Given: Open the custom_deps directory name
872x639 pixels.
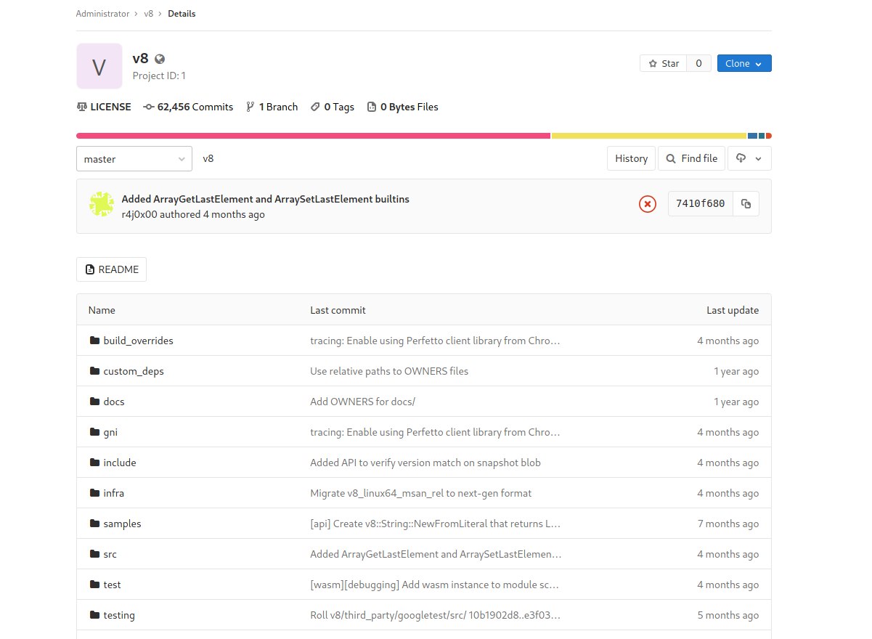Looking at the screenshot, I should (x=134, y=371).
